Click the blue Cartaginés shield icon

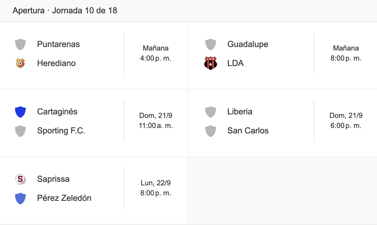pos(20,112)
